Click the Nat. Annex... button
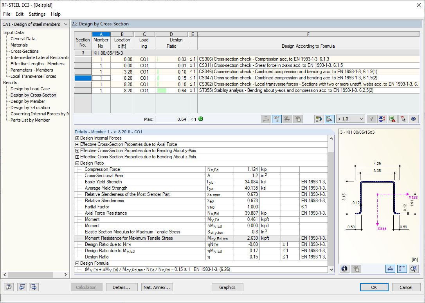This screenshot has height=303, width=425. pos(157,287)
